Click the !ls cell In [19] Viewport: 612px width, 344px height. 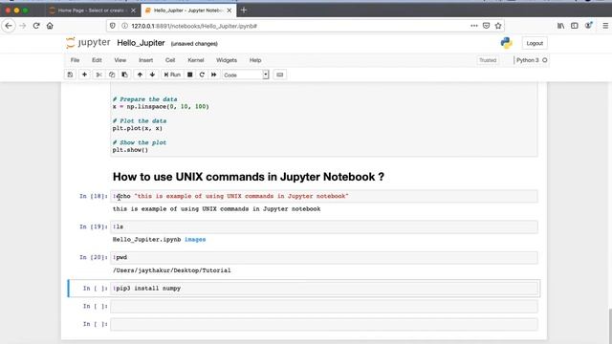click(323, 226)
